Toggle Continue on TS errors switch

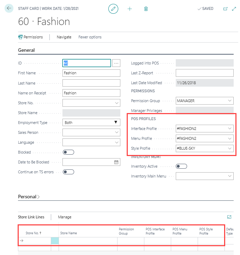(68, 172)
